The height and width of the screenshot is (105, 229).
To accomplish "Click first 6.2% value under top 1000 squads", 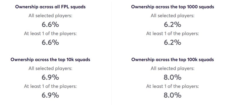I will (173, 25).
